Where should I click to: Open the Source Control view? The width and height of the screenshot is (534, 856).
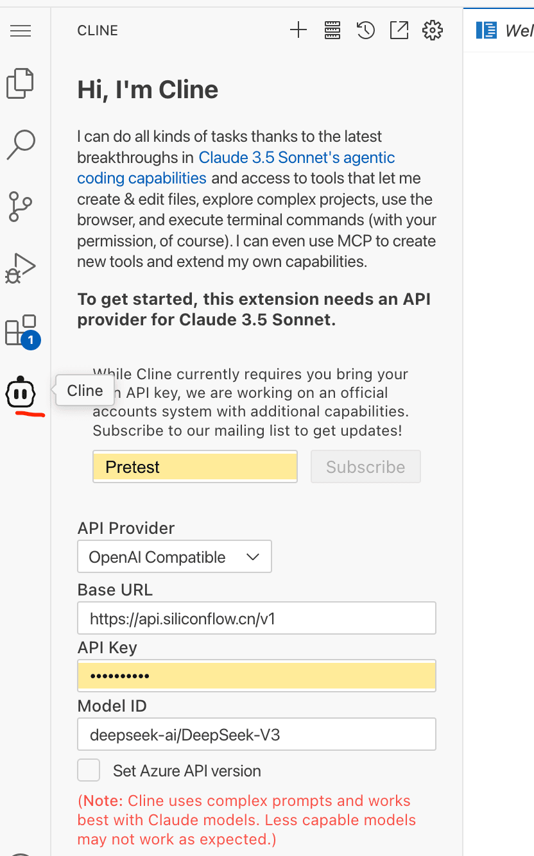coord(21,206)
